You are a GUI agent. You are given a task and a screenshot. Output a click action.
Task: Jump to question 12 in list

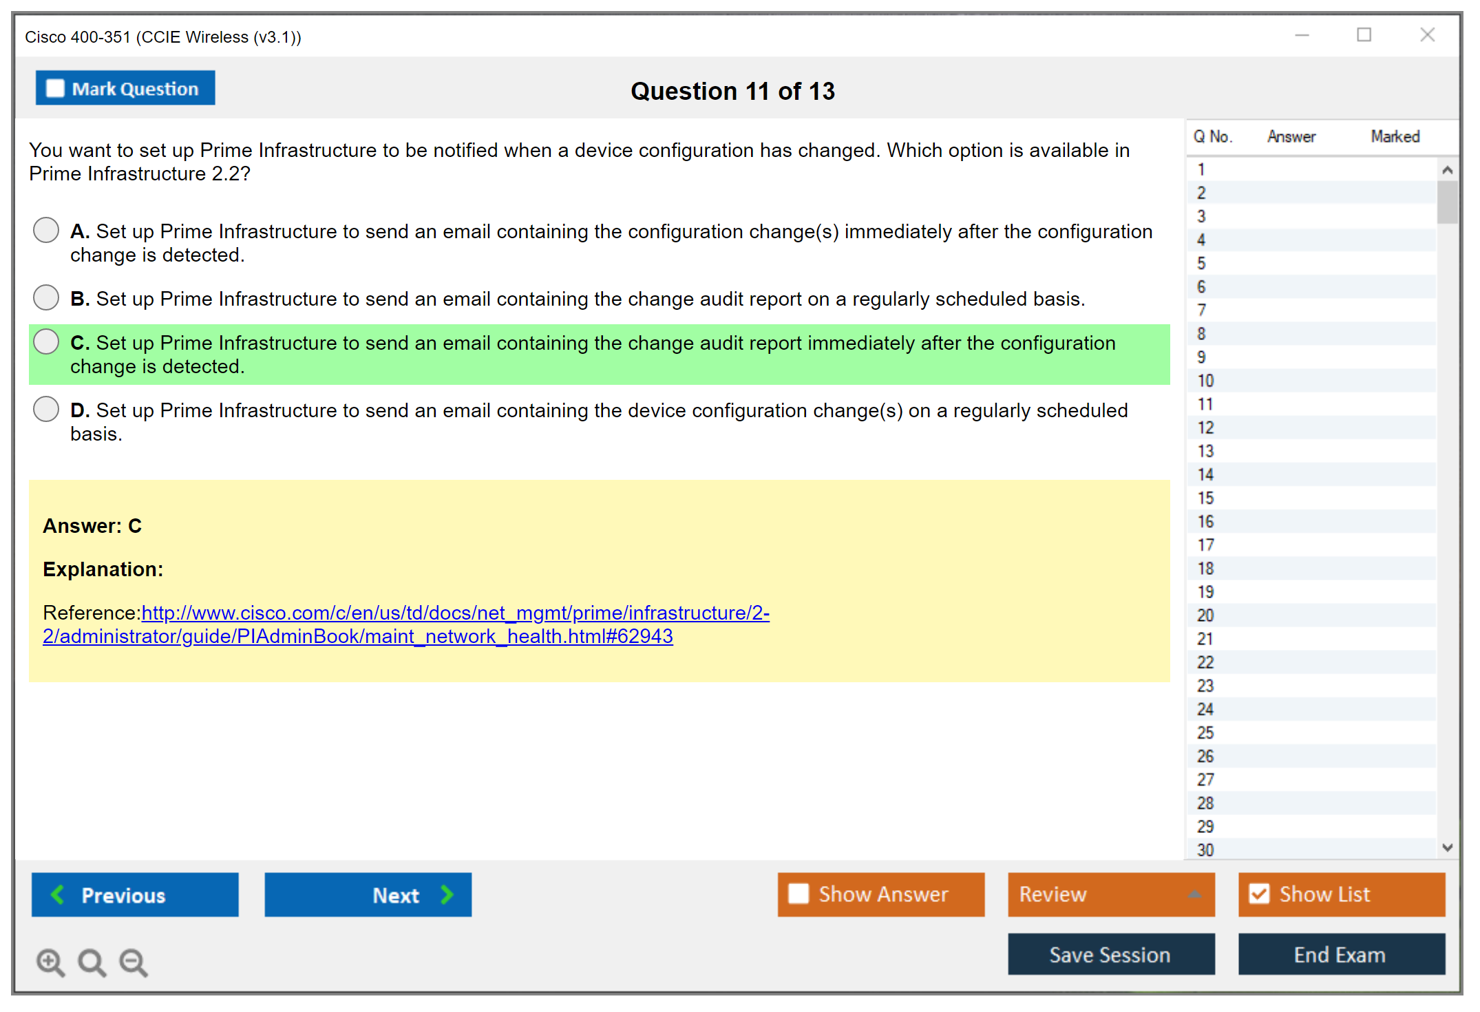(x=1205, y=428)
